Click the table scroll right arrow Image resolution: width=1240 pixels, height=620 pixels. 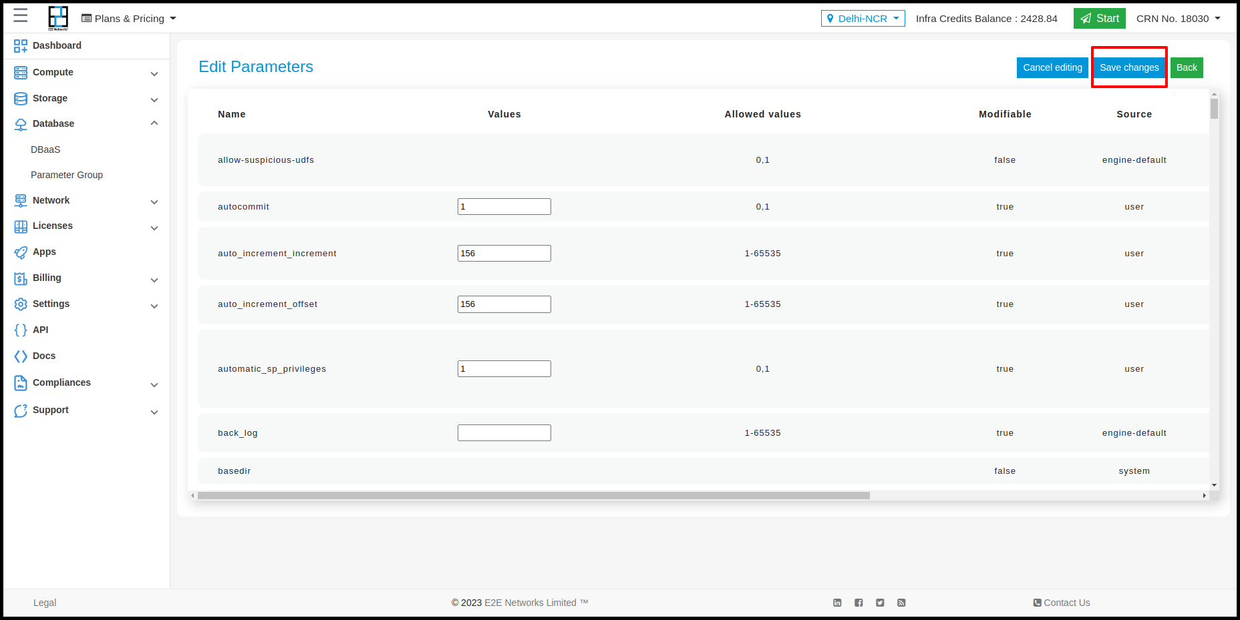(x=1205, y=496)
